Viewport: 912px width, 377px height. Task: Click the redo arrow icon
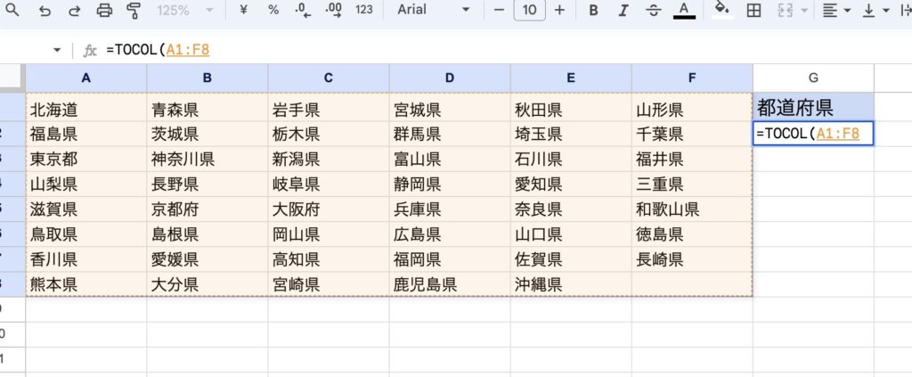(x=74, y=10)
